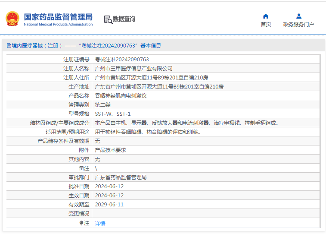Open the 详情 link in the 注 row
The height and width of the screenshot is (234, 326).
(x=100, y=224)
